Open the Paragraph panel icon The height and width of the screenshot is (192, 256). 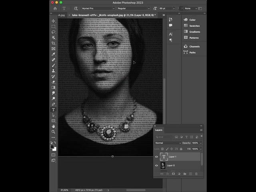(x=171, y=40)
